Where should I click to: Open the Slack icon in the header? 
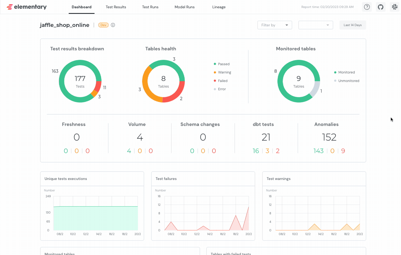(395, 7)
